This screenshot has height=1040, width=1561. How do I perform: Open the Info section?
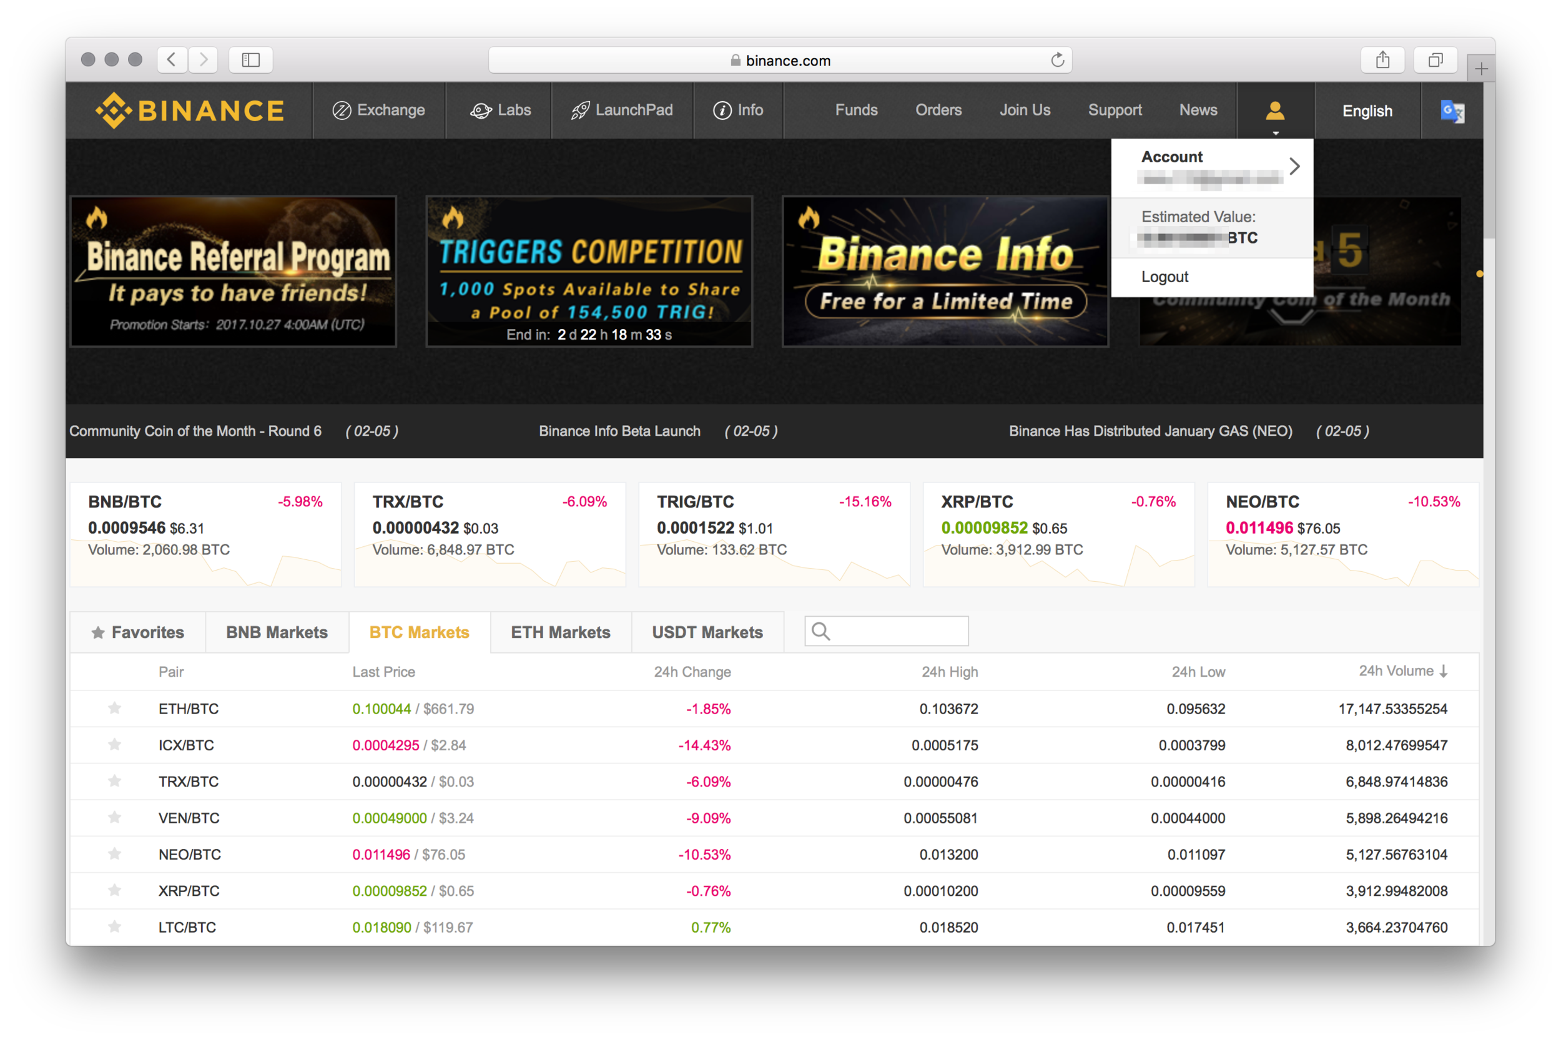(737, 110)
